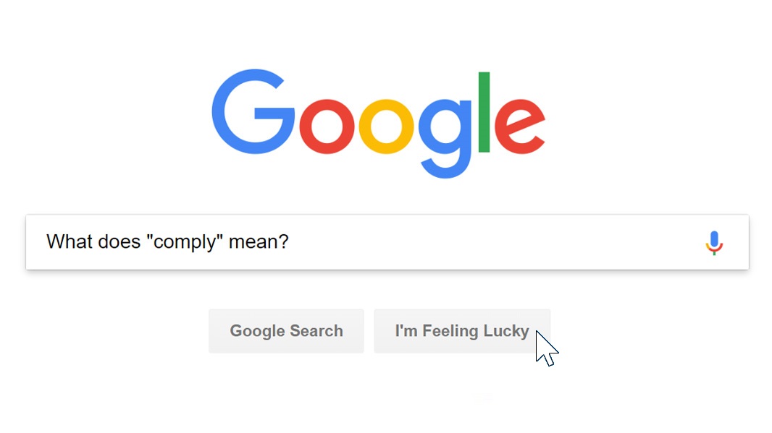Click the microphone voice search icon
Image resolution: width=772 pixels, height=433 pixels.
[714, 243]
